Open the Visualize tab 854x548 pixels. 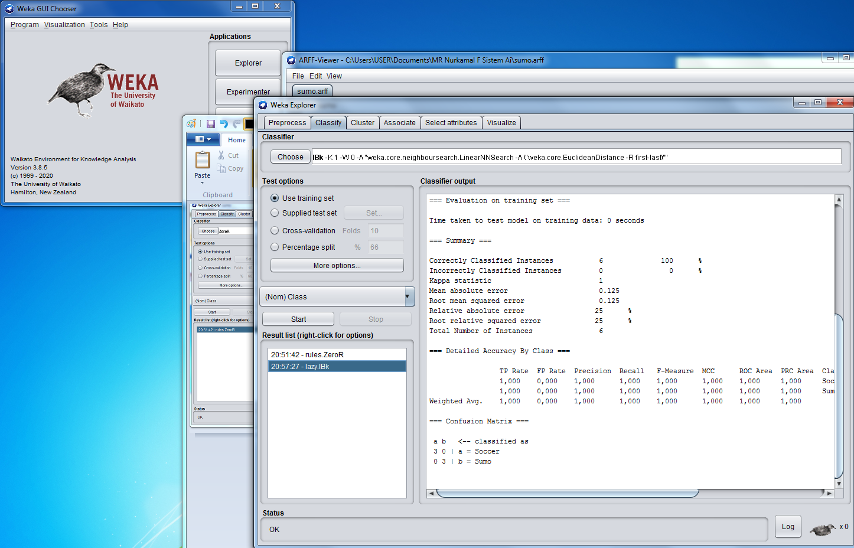(501, 123)
